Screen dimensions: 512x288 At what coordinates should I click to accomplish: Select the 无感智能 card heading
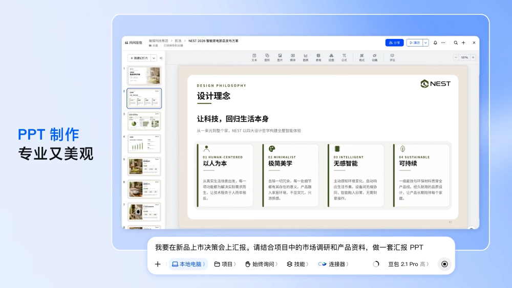pos(346,163)
